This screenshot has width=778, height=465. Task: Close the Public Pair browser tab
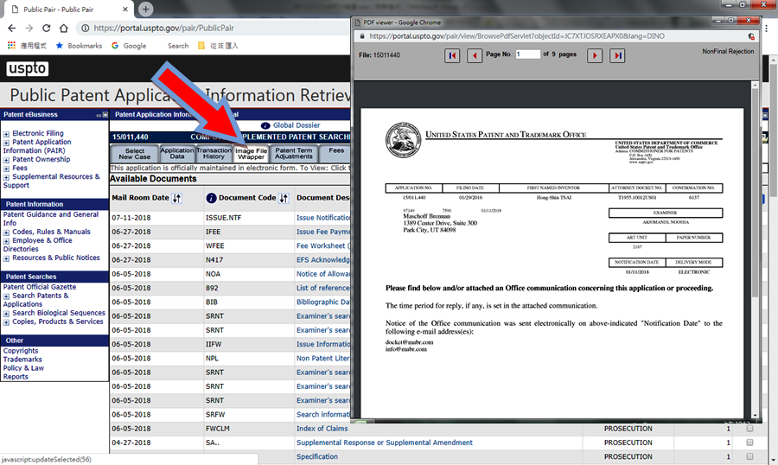(125, 9)
